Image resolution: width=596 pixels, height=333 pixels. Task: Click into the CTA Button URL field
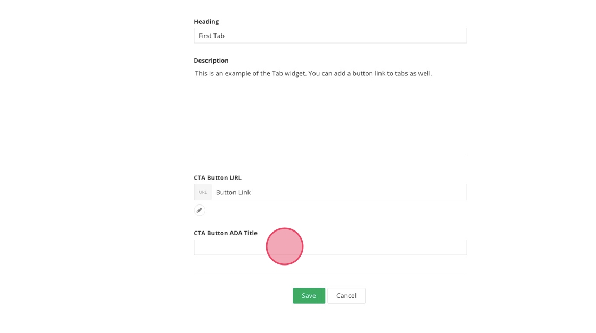338,192
